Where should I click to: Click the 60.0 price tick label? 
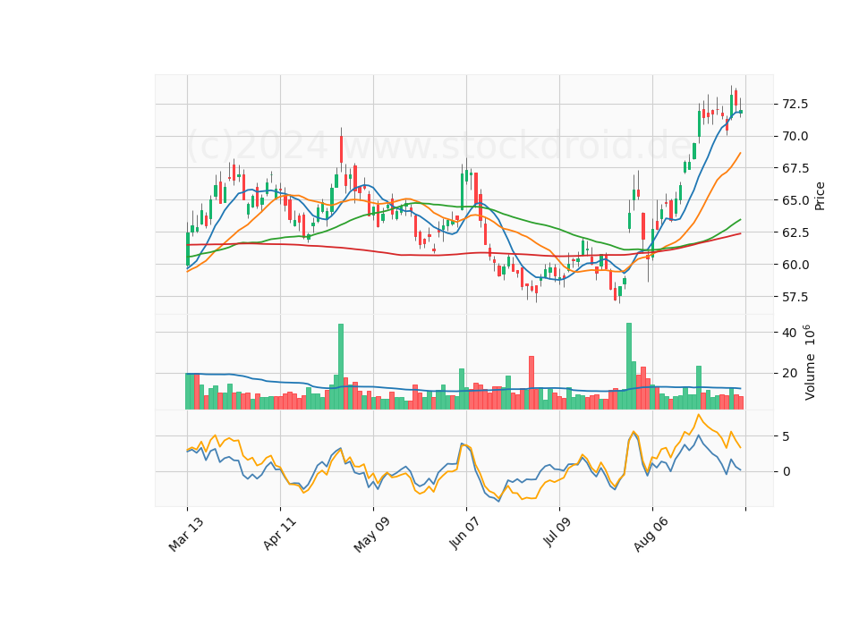pyautogui.click(x=795, y=265)
